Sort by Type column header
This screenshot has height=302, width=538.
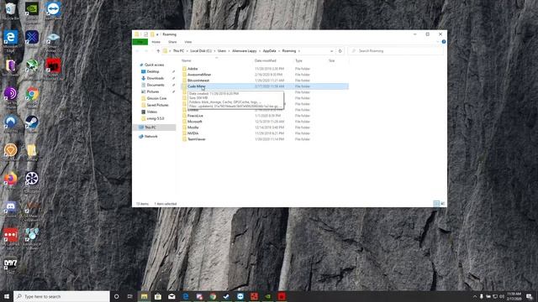299,61
